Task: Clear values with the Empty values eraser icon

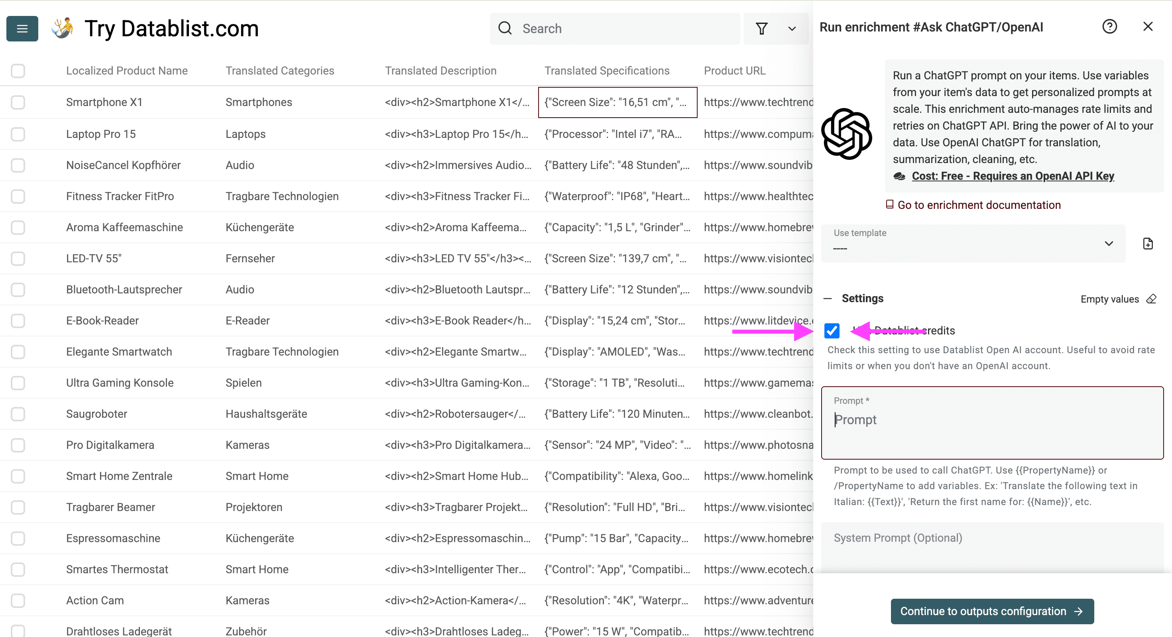Action: (x=1152, y=299)
